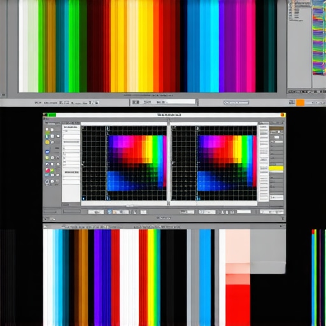Click the white input field in bottom-right toolbar
The height and width of the screenshot is (326, 326).
244,211
